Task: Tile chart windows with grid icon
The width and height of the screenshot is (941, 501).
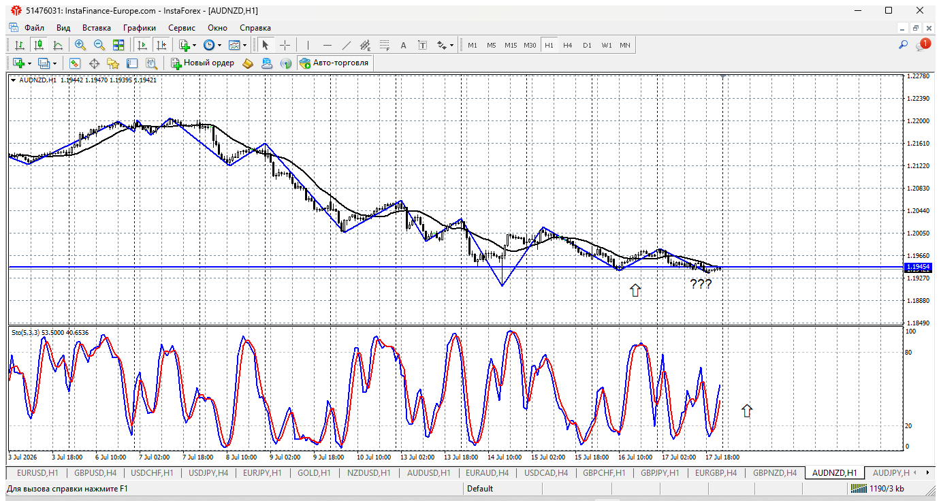Action: tap(118, 45)
